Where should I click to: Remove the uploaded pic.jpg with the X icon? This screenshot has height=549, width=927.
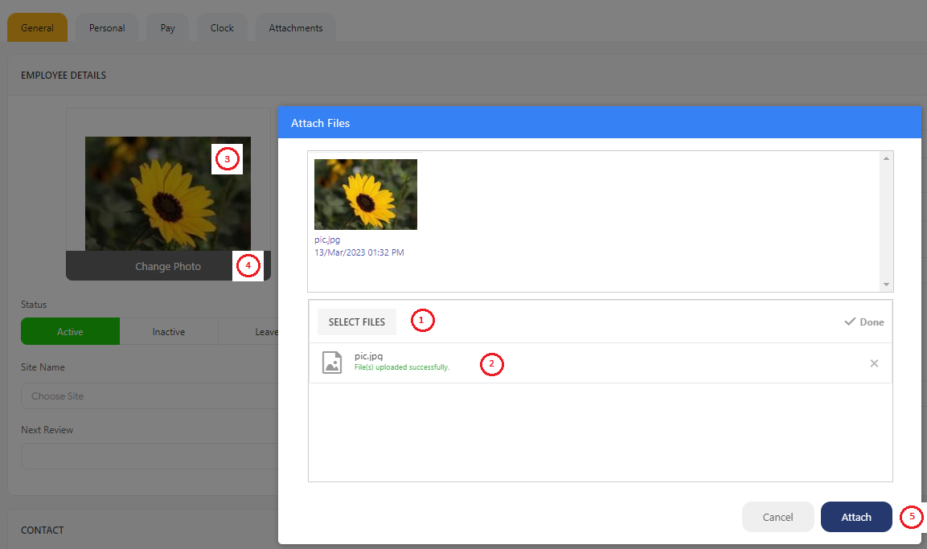[x=874, y=363]
